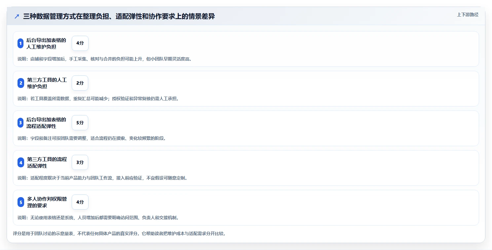Viewport: 492px width, 250px height.
Task: Click the description starting 说明：适配程度取决于
Action: tap(102, 178)
